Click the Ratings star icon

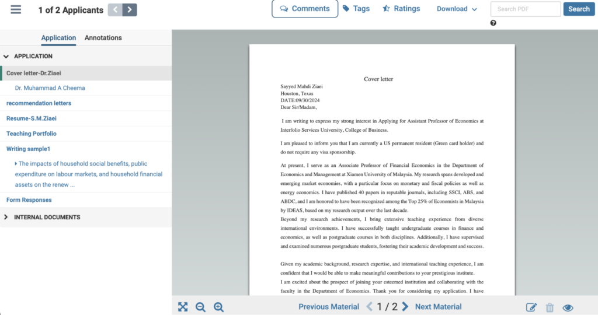pyautogui.click(x=387, y=8)
